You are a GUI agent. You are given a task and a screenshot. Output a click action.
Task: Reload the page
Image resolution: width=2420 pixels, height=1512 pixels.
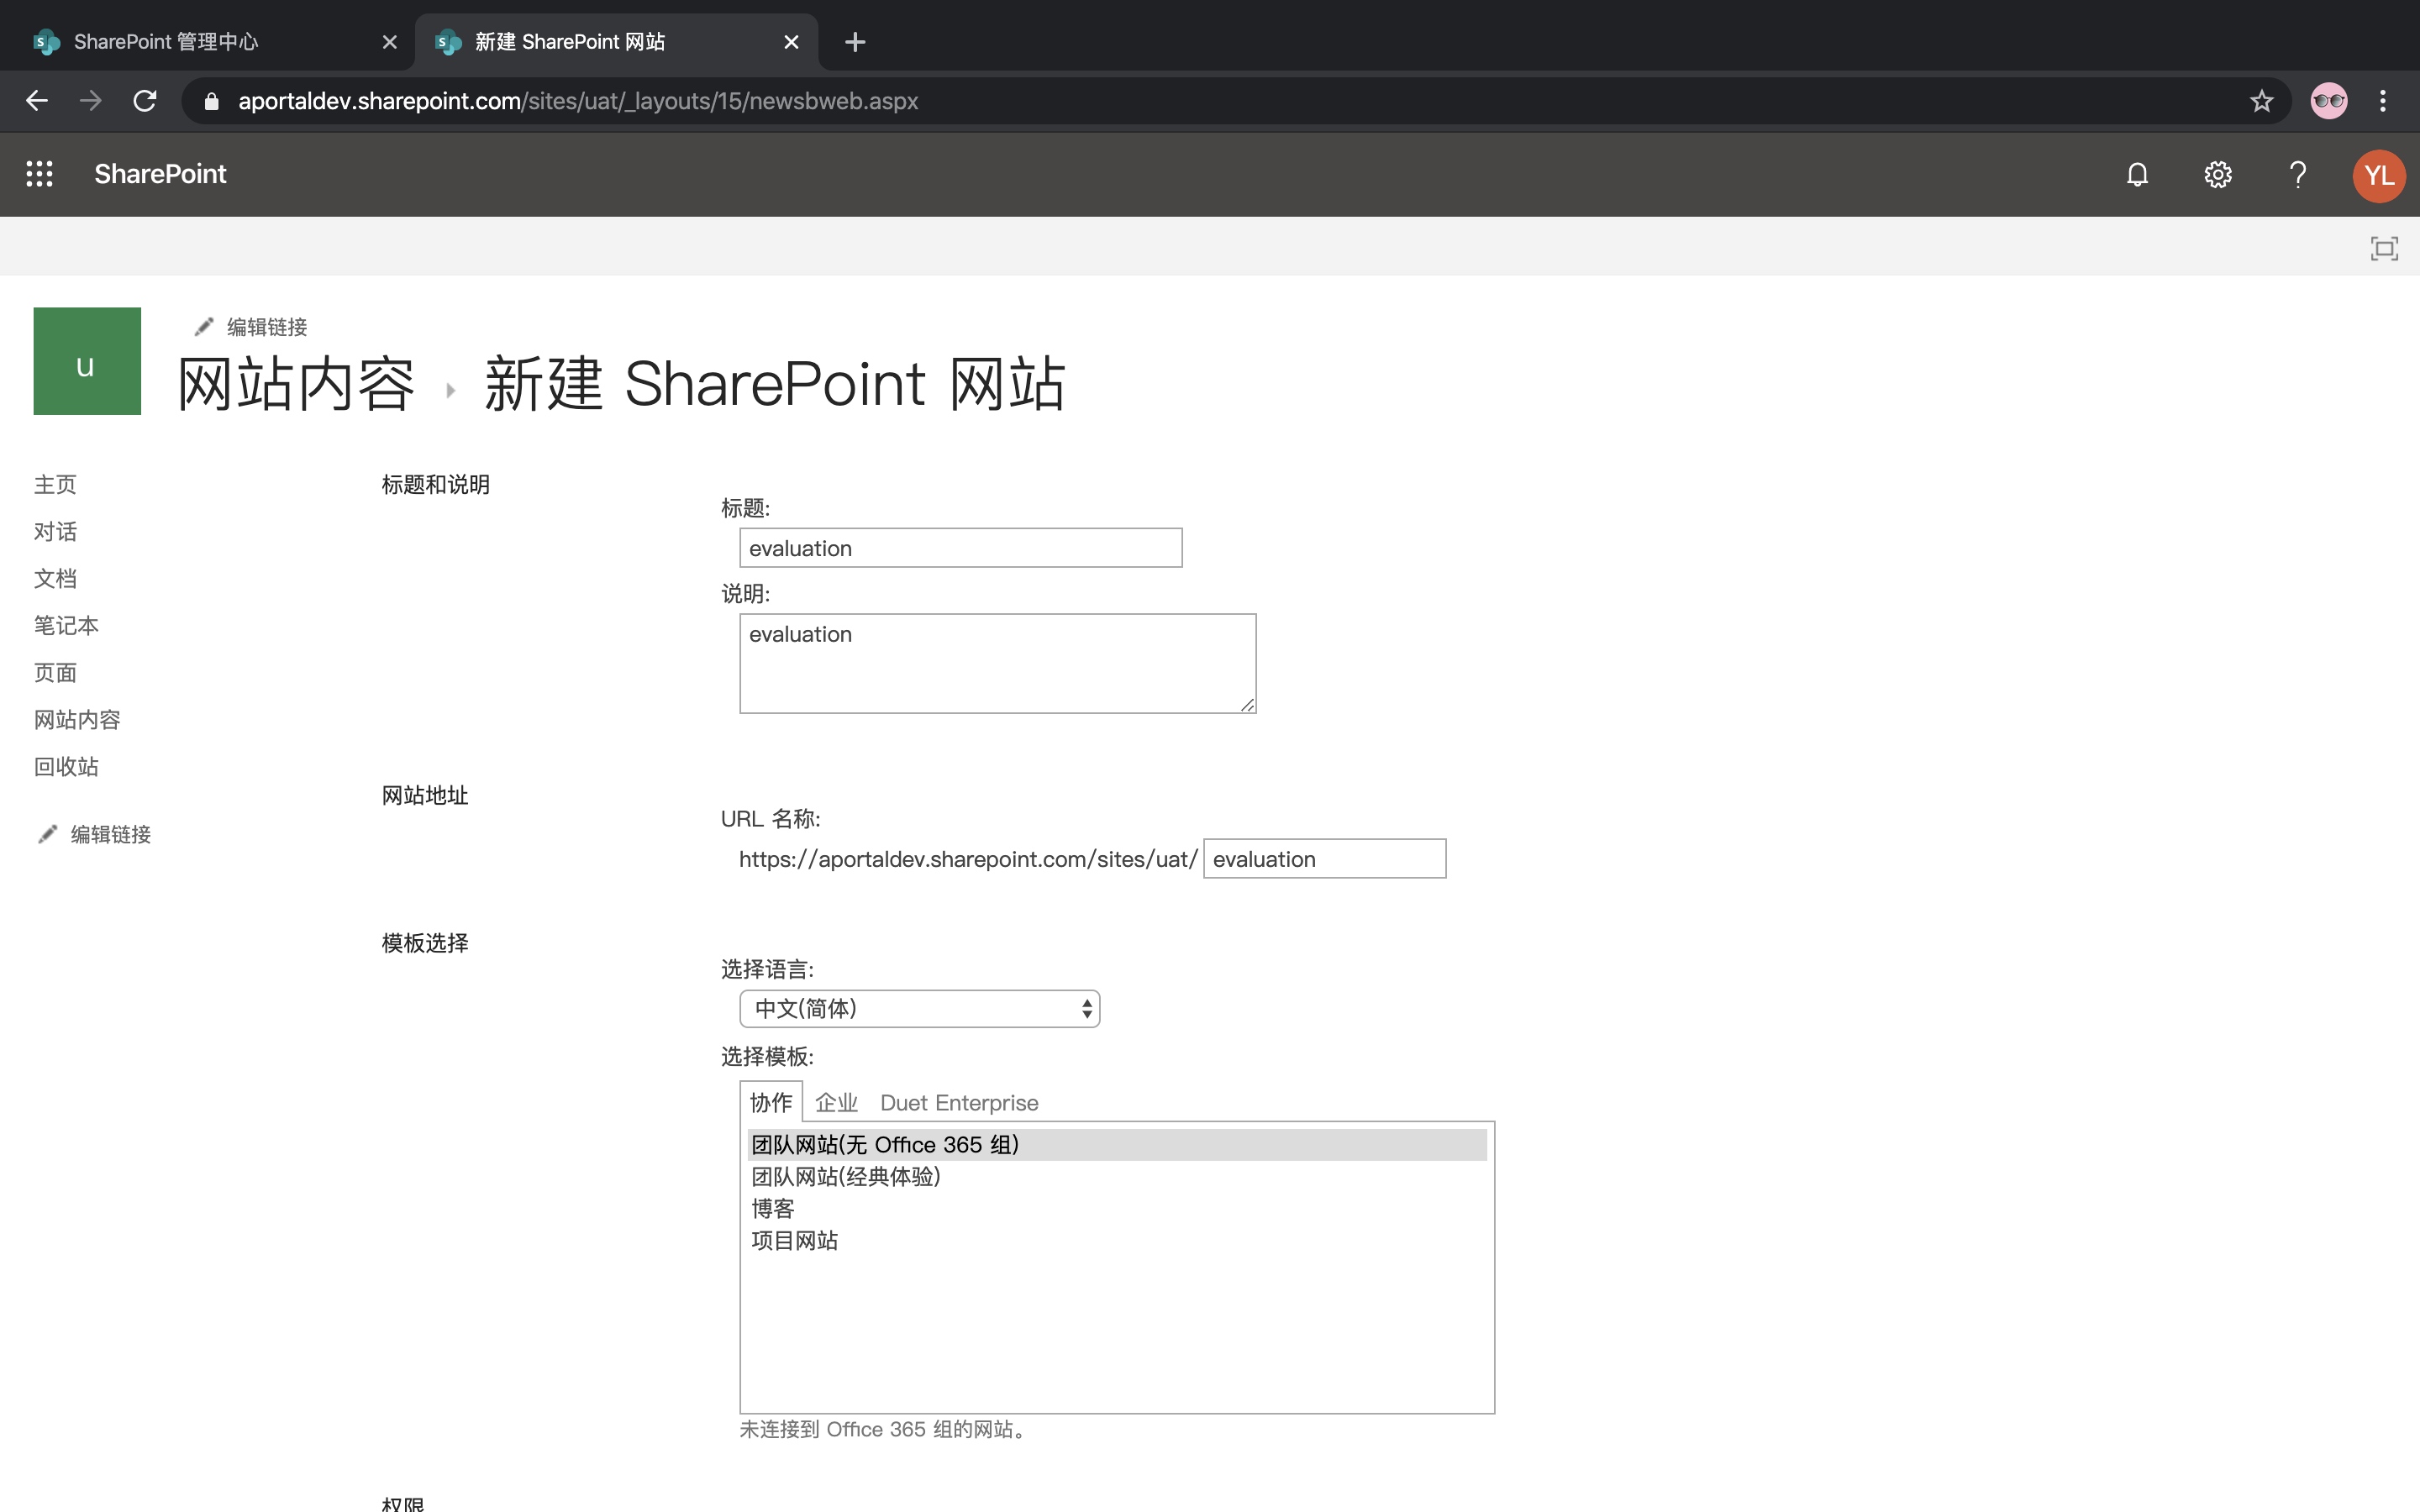(x=145, y=101)
